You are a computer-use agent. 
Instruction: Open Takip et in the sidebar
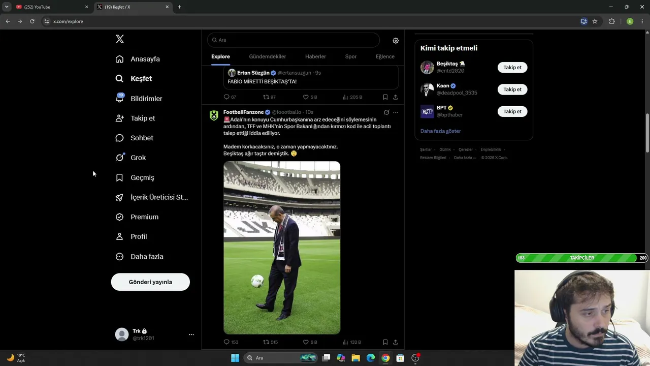coord(135,118)
